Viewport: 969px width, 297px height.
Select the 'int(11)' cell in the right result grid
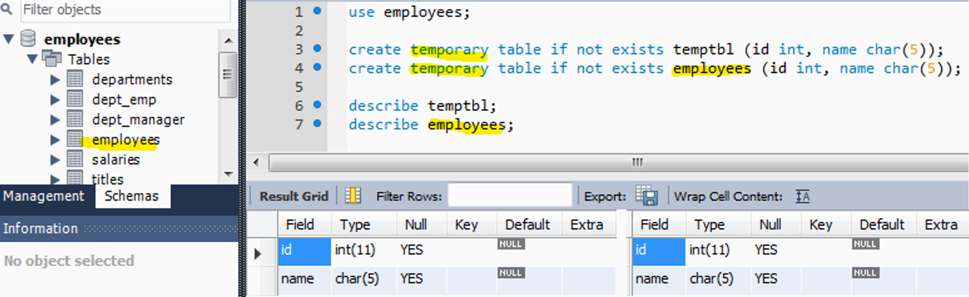pyautogui.click(x=718, y=251)
